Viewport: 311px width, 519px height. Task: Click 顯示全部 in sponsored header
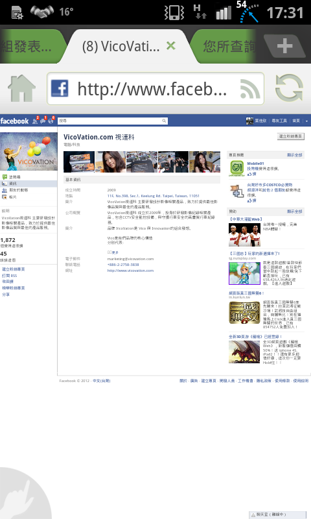[x=294, y=211]
